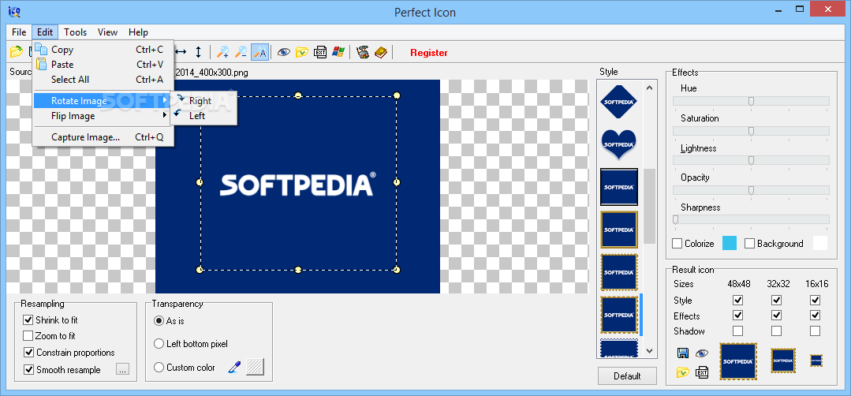
Task: Click the EXT icon in Result icon panel
Action: pos(702,372)
